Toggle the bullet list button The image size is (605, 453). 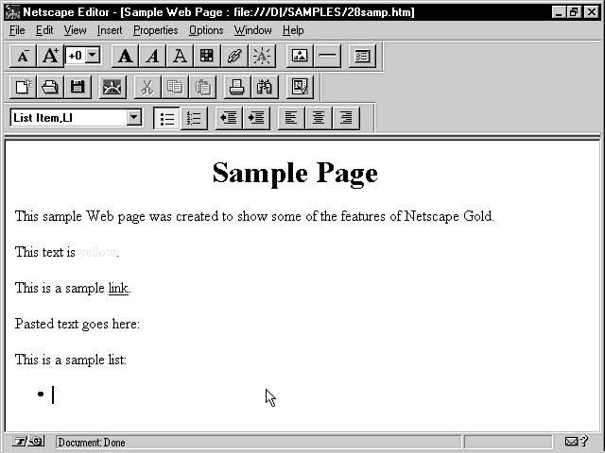tap(166, 118)
